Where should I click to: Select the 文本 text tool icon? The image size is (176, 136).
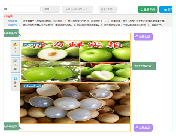pos(15,44)
